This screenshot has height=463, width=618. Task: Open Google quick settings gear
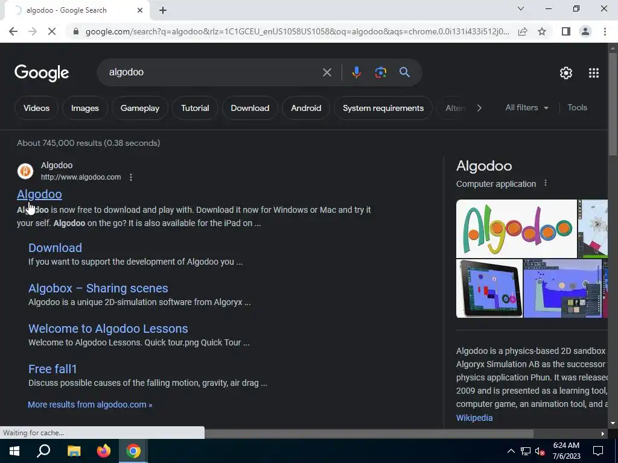(566, 73)
